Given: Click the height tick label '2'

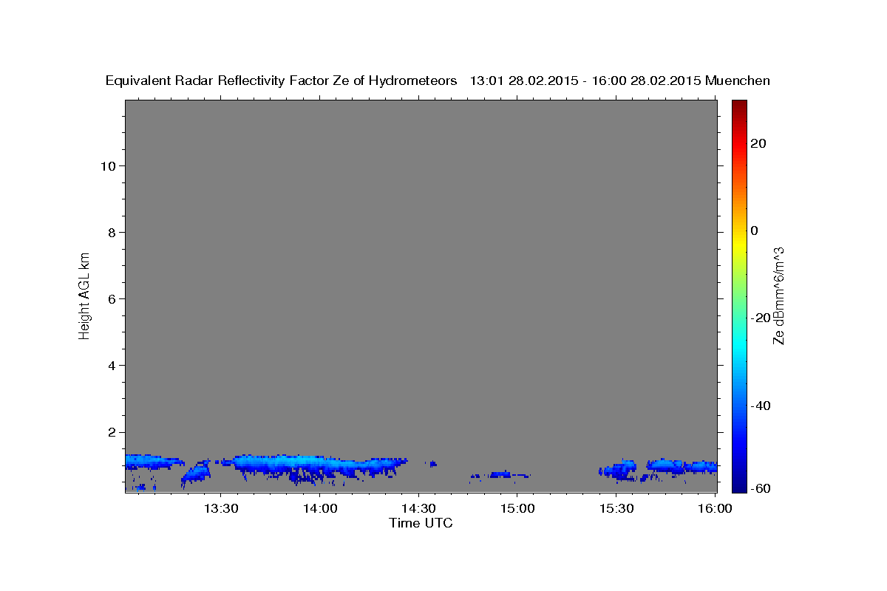Looking at the screenshot, I should click(112, 431).
